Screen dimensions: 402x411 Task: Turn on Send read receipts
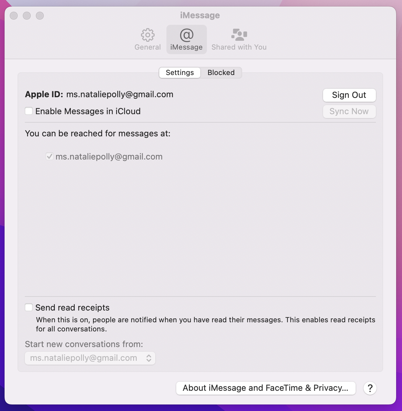coord(29,307)
